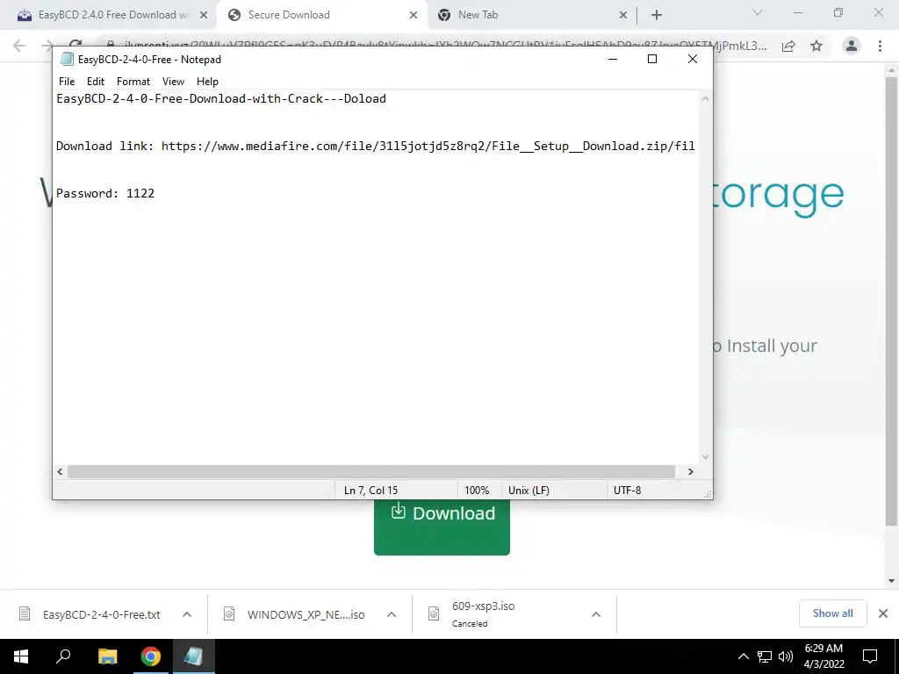Close the downloads bar with the X

click(883, 613)
